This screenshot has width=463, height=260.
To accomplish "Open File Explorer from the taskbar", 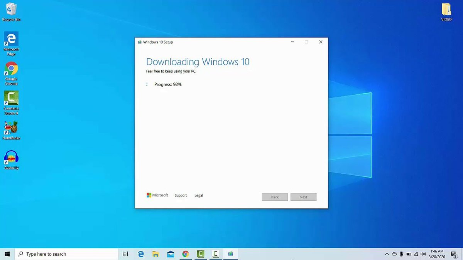I will click(155, 254).
